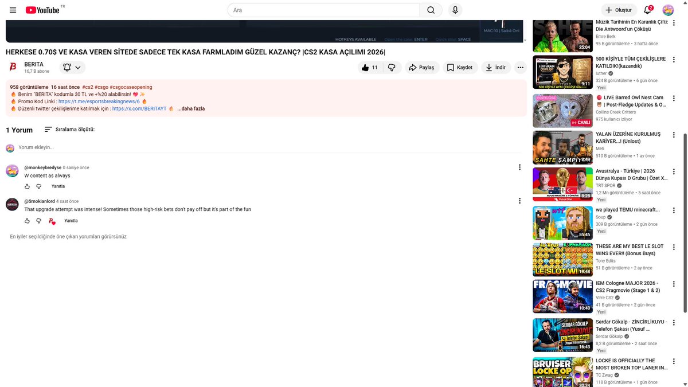688x387 pixels.
Task: Open menu for Barred Owl Nest Cam
Action: pyautogui.click(x=673, y=99)
